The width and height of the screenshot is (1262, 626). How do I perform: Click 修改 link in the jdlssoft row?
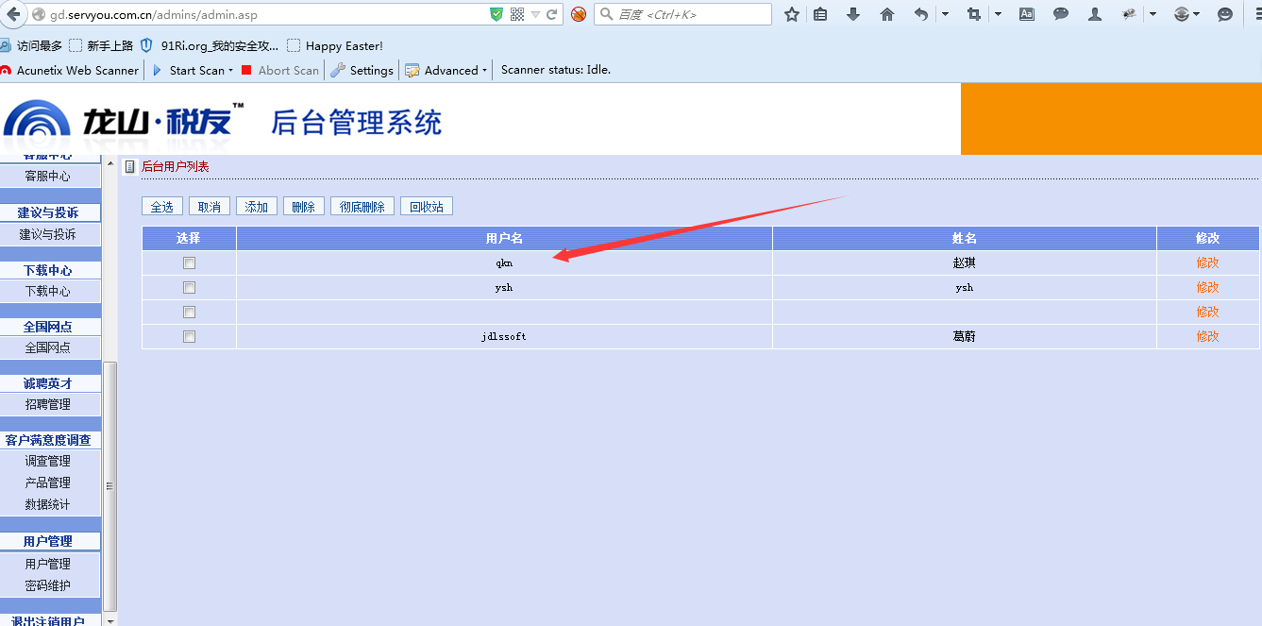point(1208,336)
